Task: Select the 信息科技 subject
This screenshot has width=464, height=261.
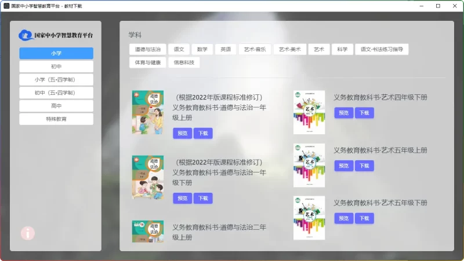Action: [x=184, y=63]
